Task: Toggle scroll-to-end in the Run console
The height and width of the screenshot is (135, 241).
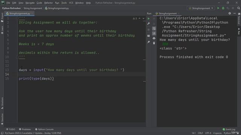Action: tap(154, 33)
